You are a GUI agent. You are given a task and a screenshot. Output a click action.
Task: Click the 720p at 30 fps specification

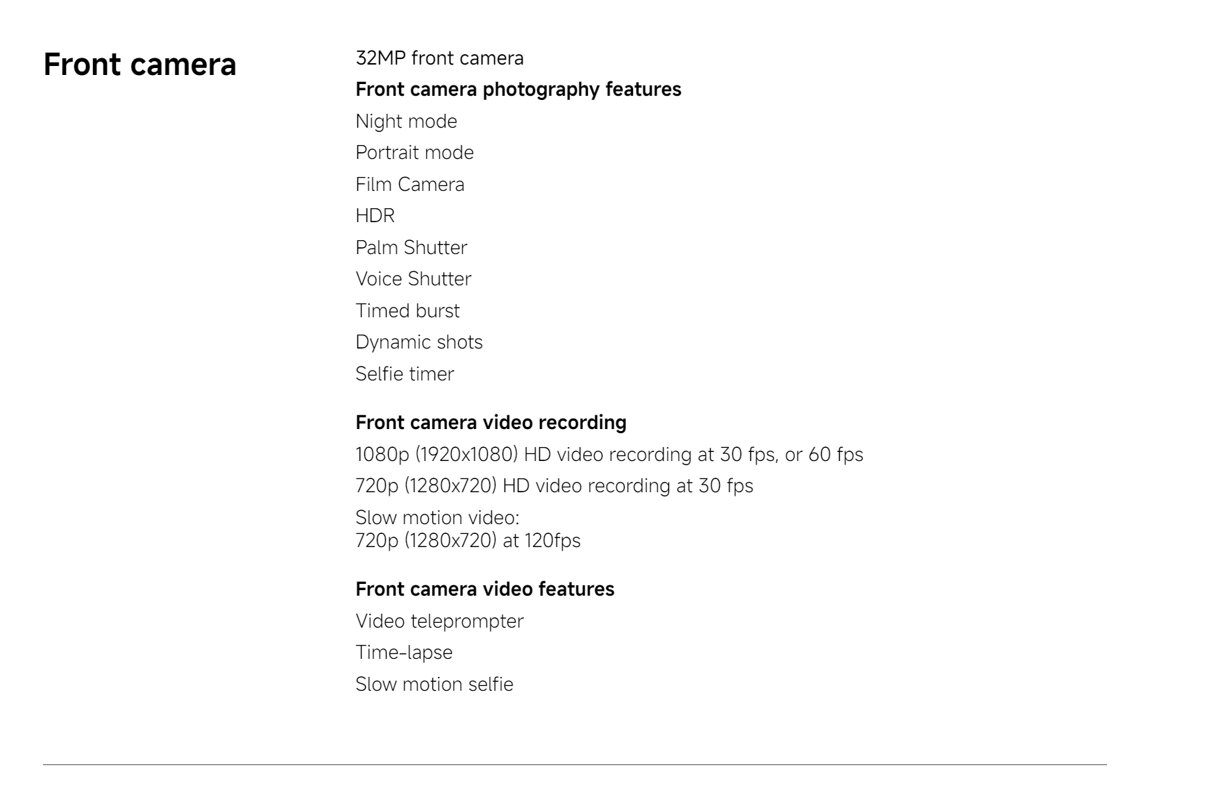coord(554,486)
